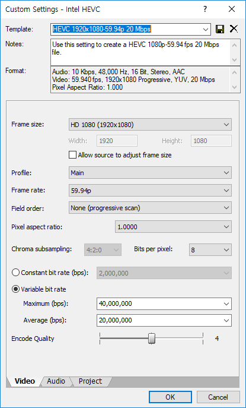Open the Bits per pixel dropdown
246x408 pixels.
[x=210, y=250]
